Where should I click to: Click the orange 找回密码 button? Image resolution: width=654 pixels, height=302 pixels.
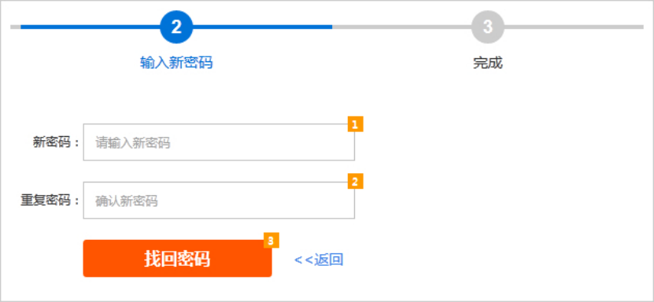(x=177, y=258)
